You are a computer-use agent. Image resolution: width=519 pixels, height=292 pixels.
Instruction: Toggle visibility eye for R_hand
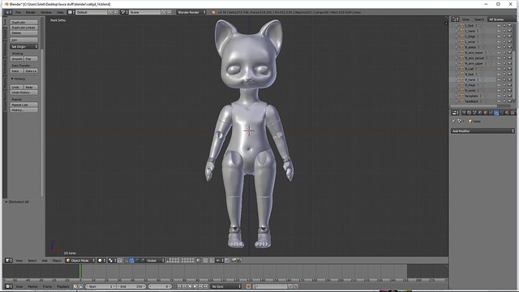(x=499, y=79)
